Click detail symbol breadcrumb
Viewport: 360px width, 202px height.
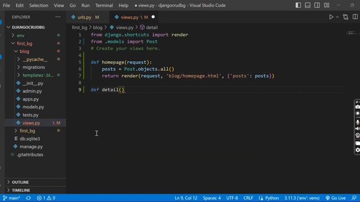(152, 27)
